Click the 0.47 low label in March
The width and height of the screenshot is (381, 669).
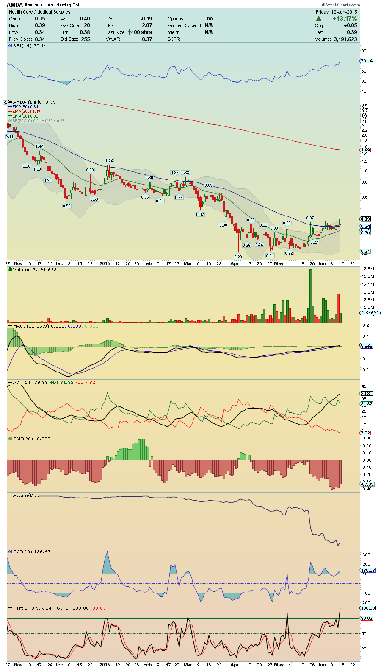[200, 215]
